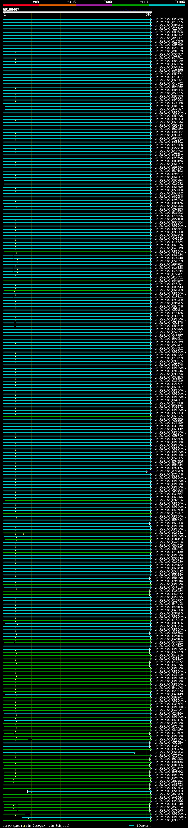Open hit UniRef100_Q2GPA7

pos(169,28)
